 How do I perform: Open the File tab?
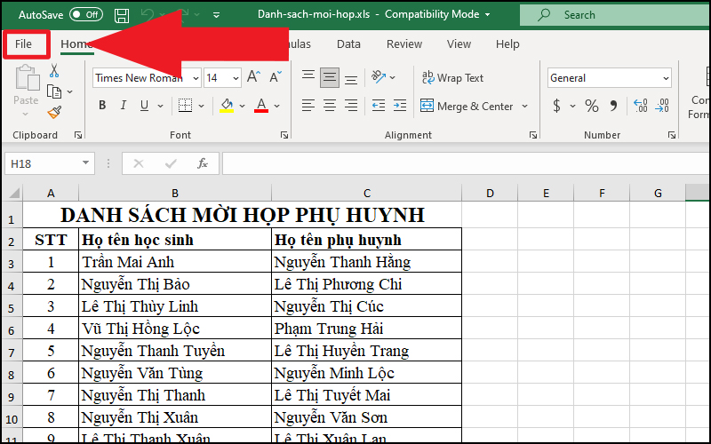click(x=24, y=44)
